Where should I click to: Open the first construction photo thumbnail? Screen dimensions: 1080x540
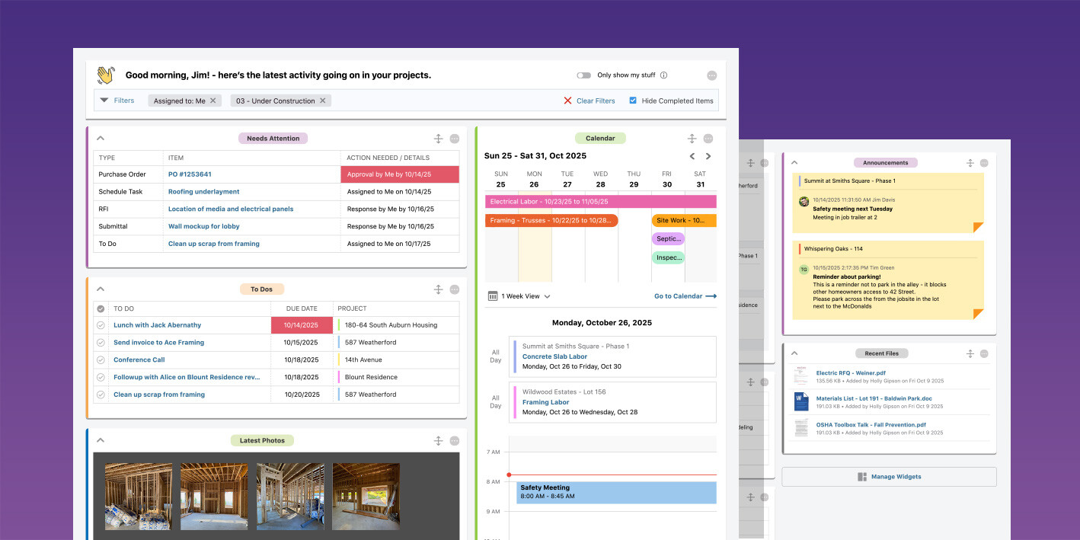138,497
